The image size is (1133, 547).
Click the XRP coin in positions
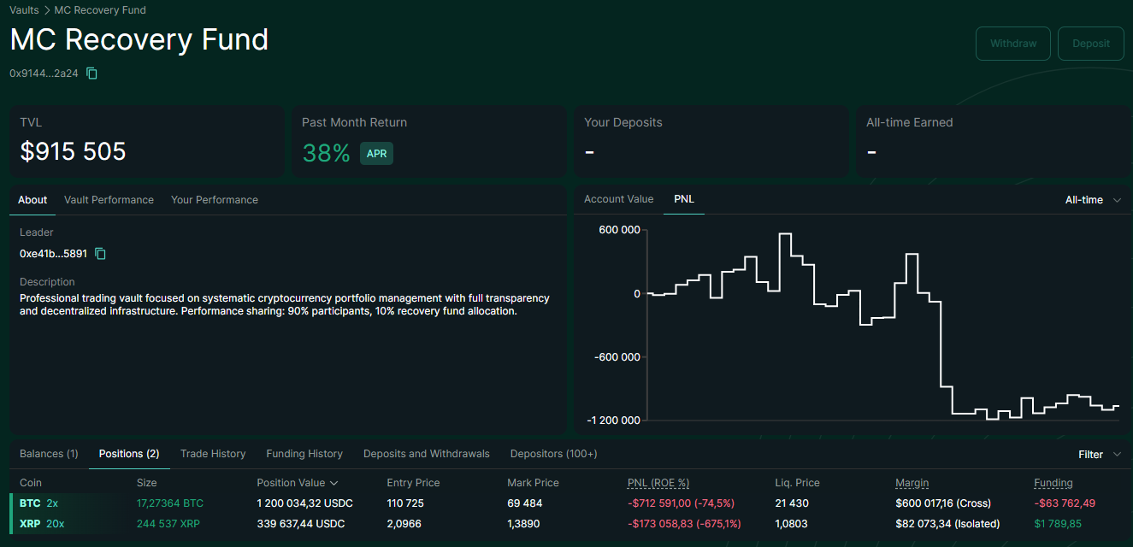[x=30, y=524]
